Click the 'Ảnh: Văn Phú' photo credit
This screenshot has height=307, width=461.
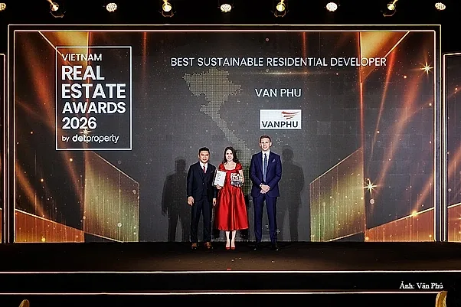coord(421,286)
